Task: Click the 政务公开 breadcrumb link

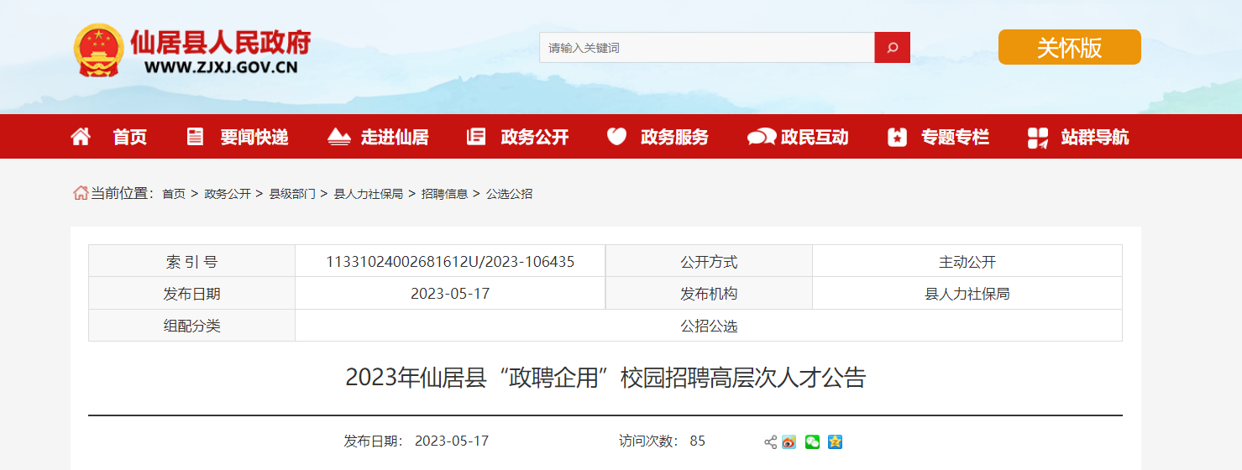Action: 228,194
